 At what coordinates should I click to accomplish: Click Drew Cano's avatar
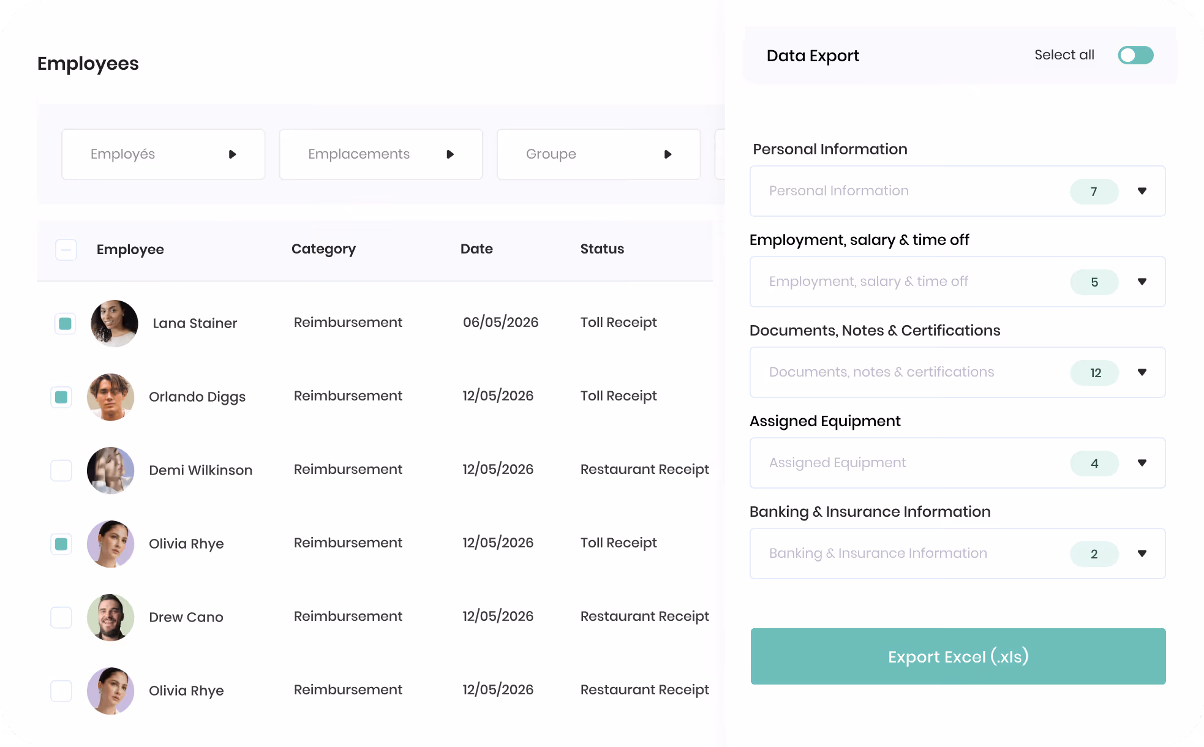[x=111, y=617]
